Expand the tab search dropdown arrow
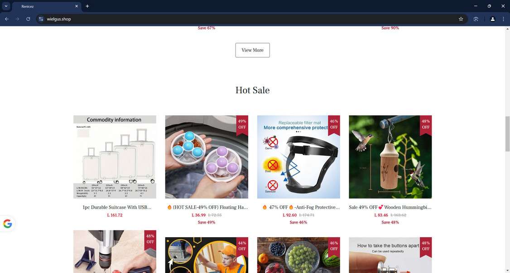The image size is (510, 273). (6, 6)
